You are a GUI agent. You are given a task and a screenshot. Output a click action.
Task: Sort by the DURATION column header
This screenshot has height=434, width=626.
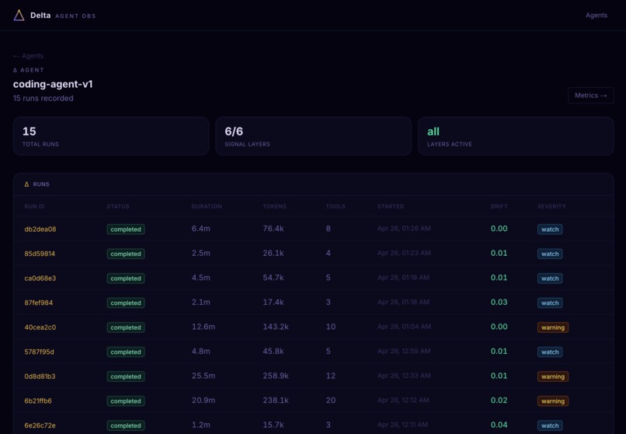click(x=207, y=206)
